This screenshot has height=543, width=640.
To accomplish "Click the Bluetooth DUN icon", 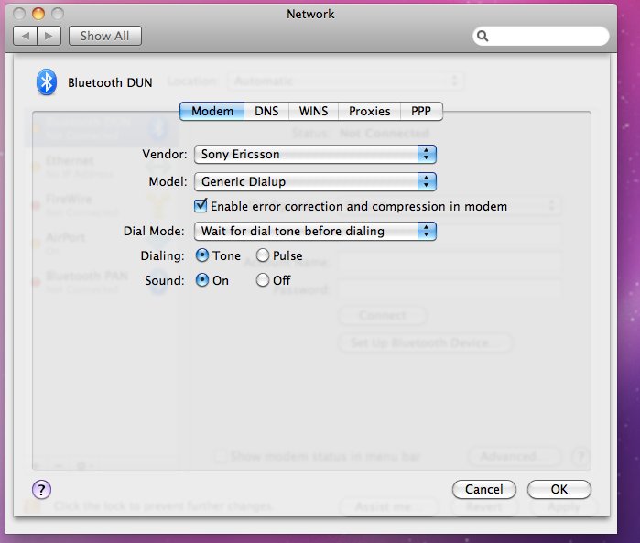I will (47, 82).
